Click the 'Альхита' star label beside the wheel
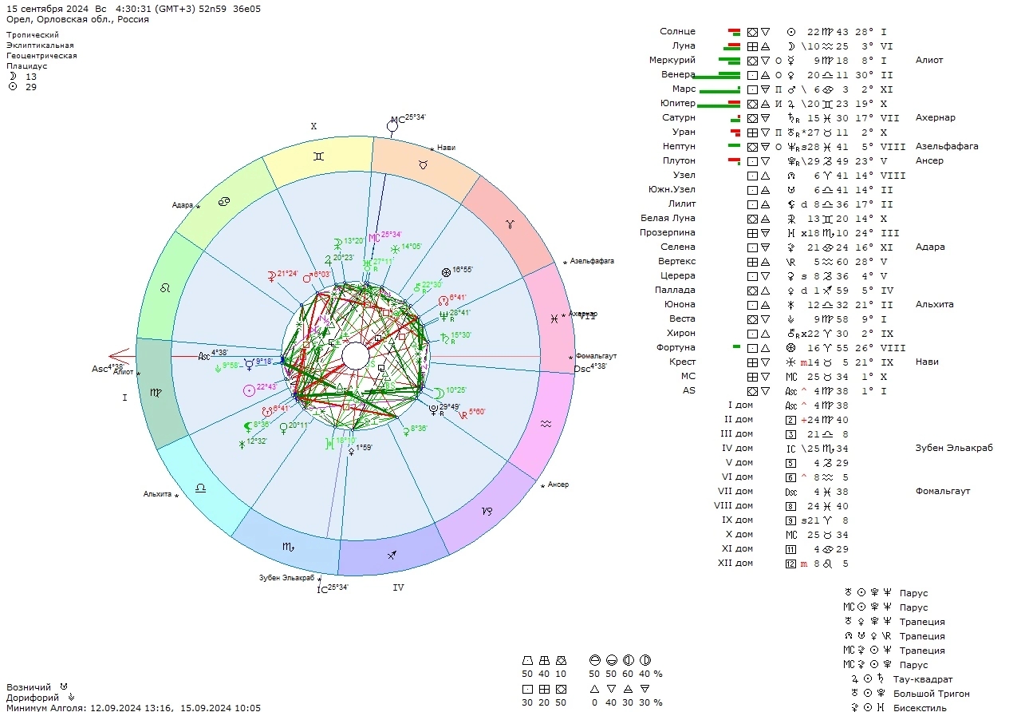Viewport: 1021px width, 712px height. [x=157, y=495]
